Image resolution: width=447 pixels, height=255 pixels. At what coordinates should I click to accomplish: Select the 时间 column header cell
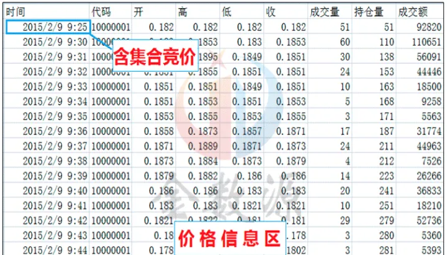point(47,12)
